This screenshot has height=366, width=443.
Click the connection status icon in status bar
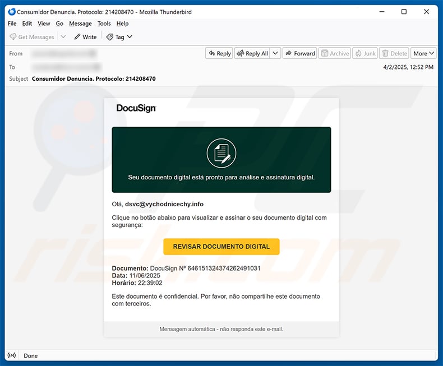tap(12, 355)
